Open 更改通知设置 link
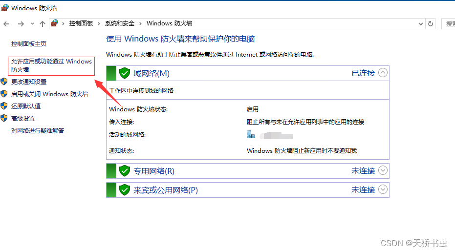 29,82
